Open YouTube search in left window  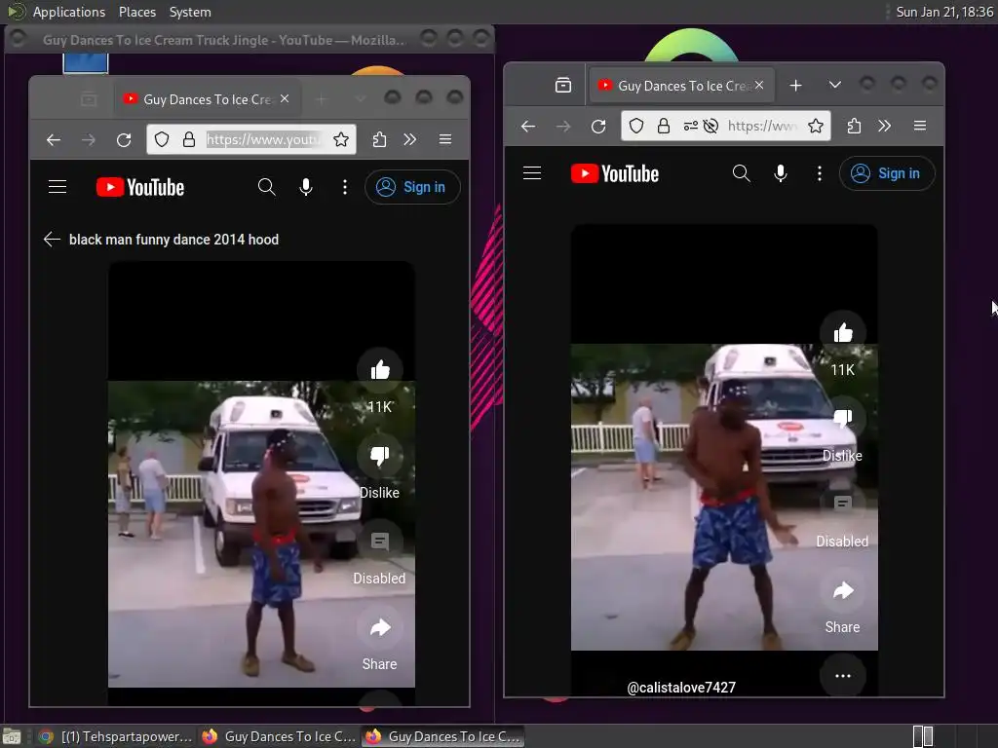267,186
